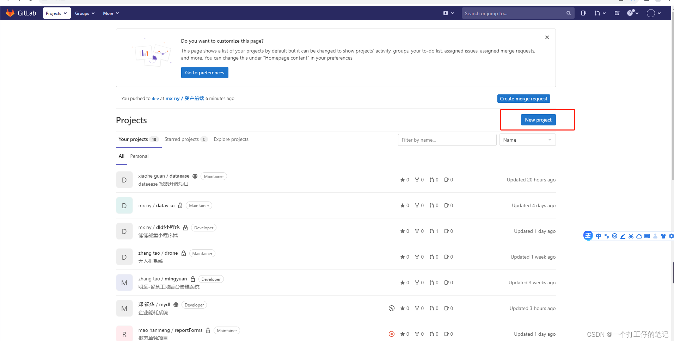Viewport: 674px width, 341px height.
Task: Click lock icon beside reportForms
Action: point(208,330)
